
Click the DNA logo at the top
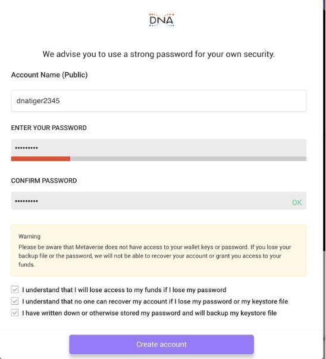click(x=162, y=20)
